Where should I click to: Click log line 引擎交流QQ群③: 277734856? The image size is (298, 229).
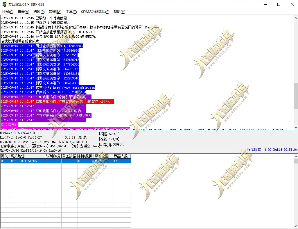[40, 65]
